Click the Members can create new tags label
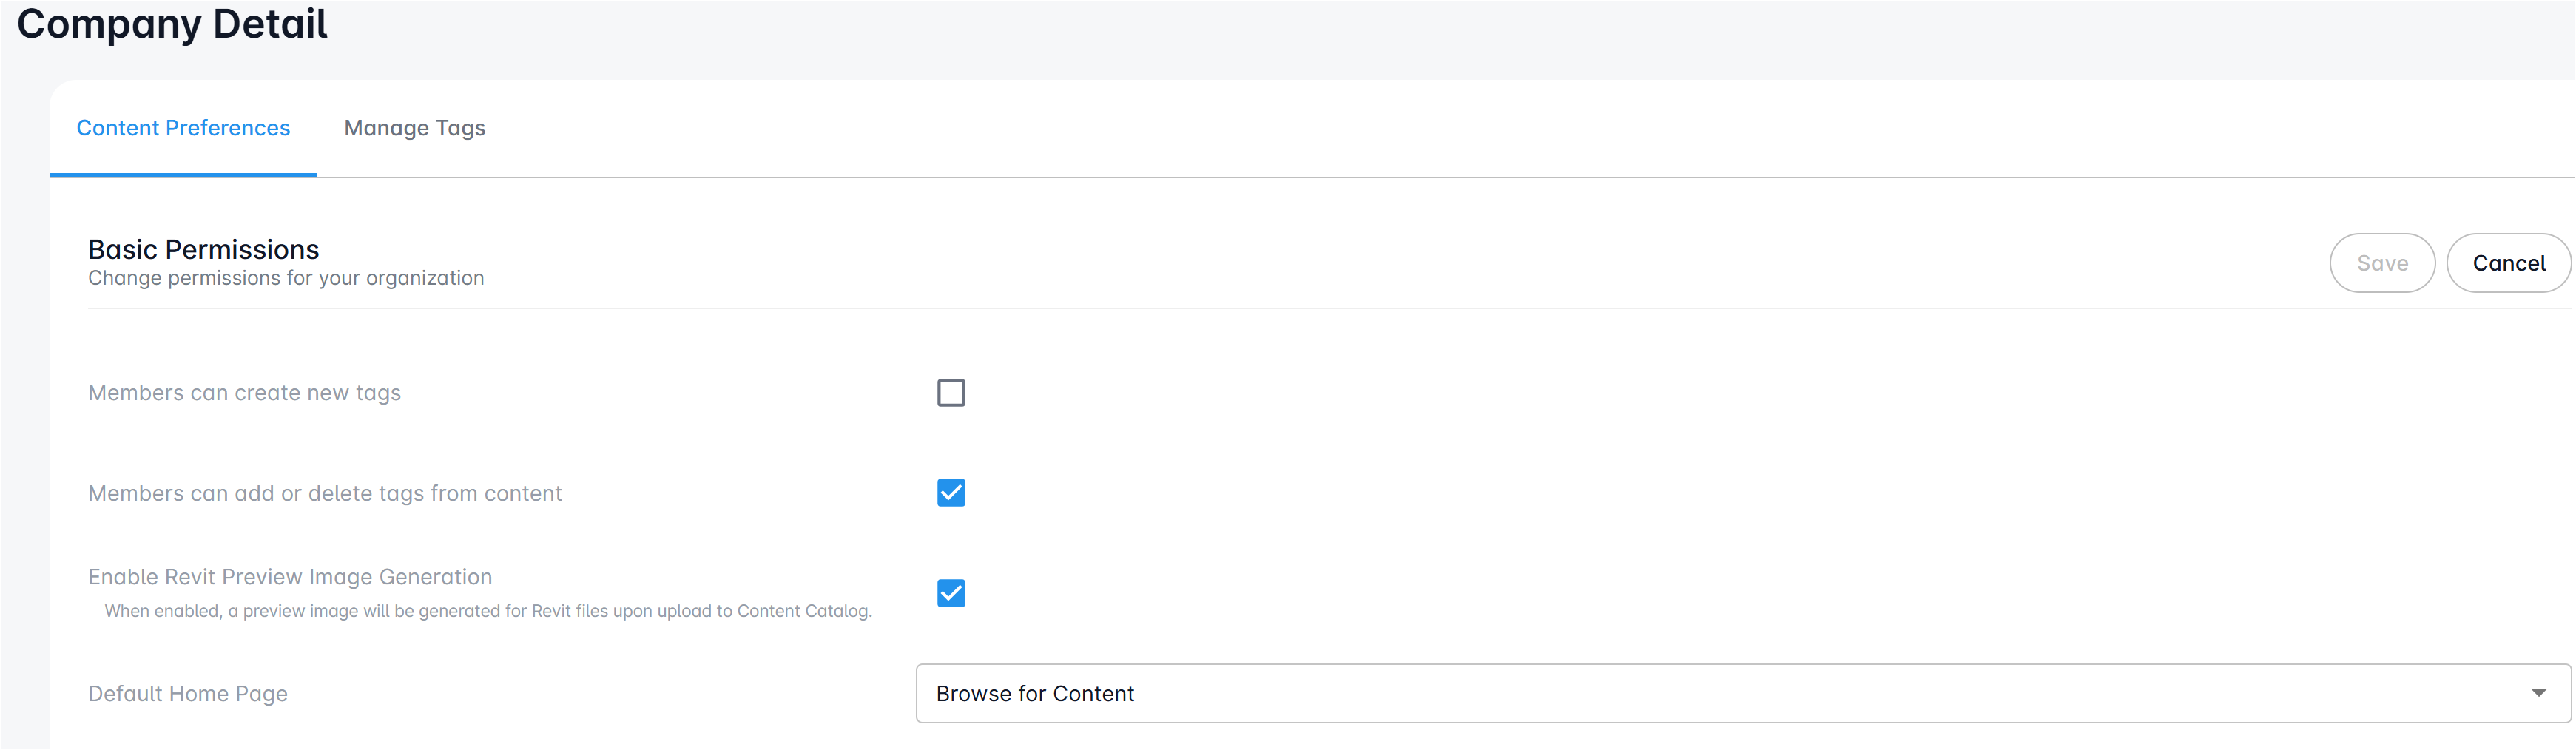 pos(244,393)
